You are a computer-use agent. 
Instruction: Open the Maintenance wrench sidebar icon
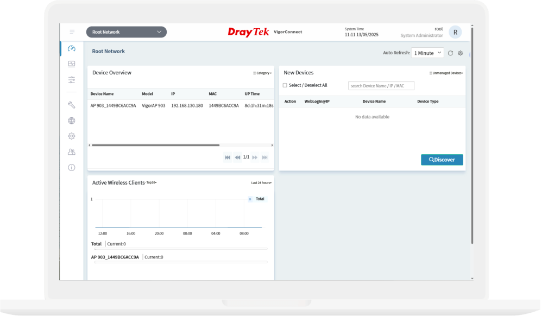71,105
